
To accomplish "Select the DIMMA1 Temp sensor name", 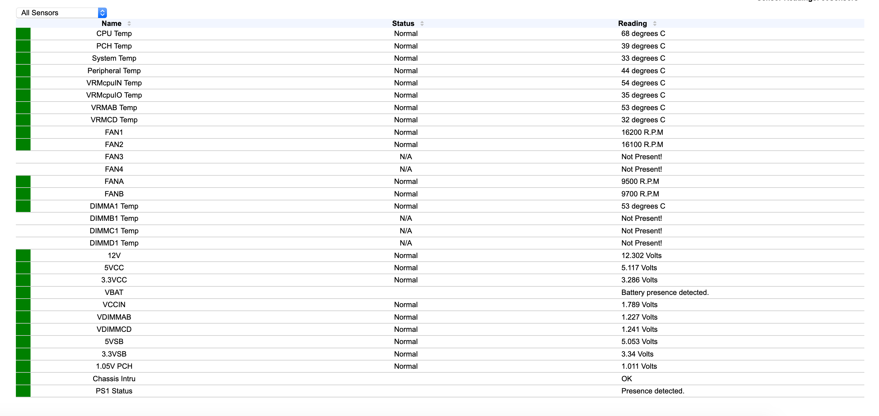I will click(x=114, y=206).
